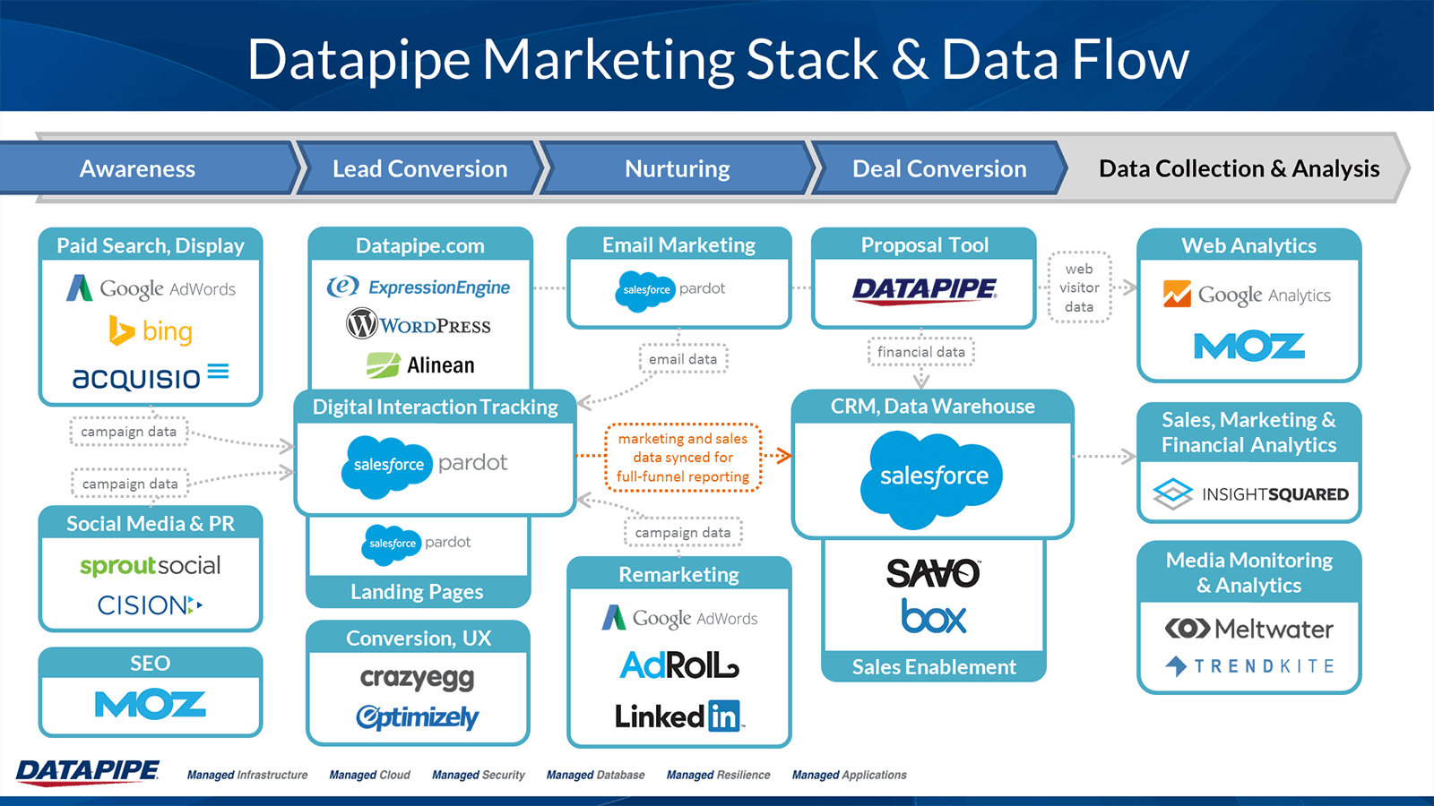Click the Datapipe logo in the footer
The image size is (1434, 806).
pyautogui.click(x=88, y=772)
